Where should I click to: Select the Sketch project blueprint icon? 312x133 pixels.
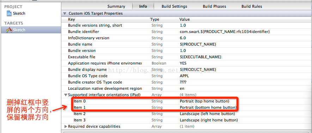[x=9, y=13]
